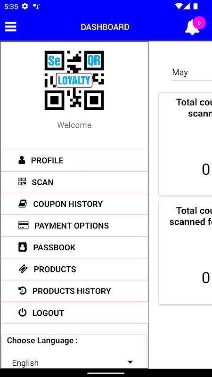Select PAYMENT OPTIONS in the drawer
Viewport: 212px width, 377px height.
(74, 226)
